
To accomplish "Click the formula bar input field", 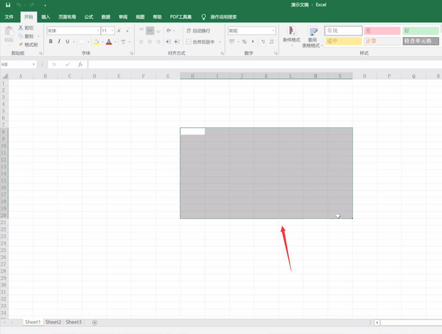I will [x=265, y=64].
